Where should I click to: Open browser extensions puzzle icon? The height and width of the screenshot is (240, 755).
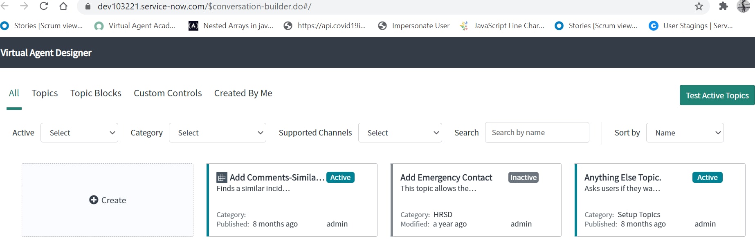[724, 6]
